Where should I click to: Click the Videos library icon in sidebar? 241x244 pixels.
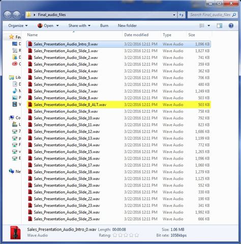pos(15,104)
